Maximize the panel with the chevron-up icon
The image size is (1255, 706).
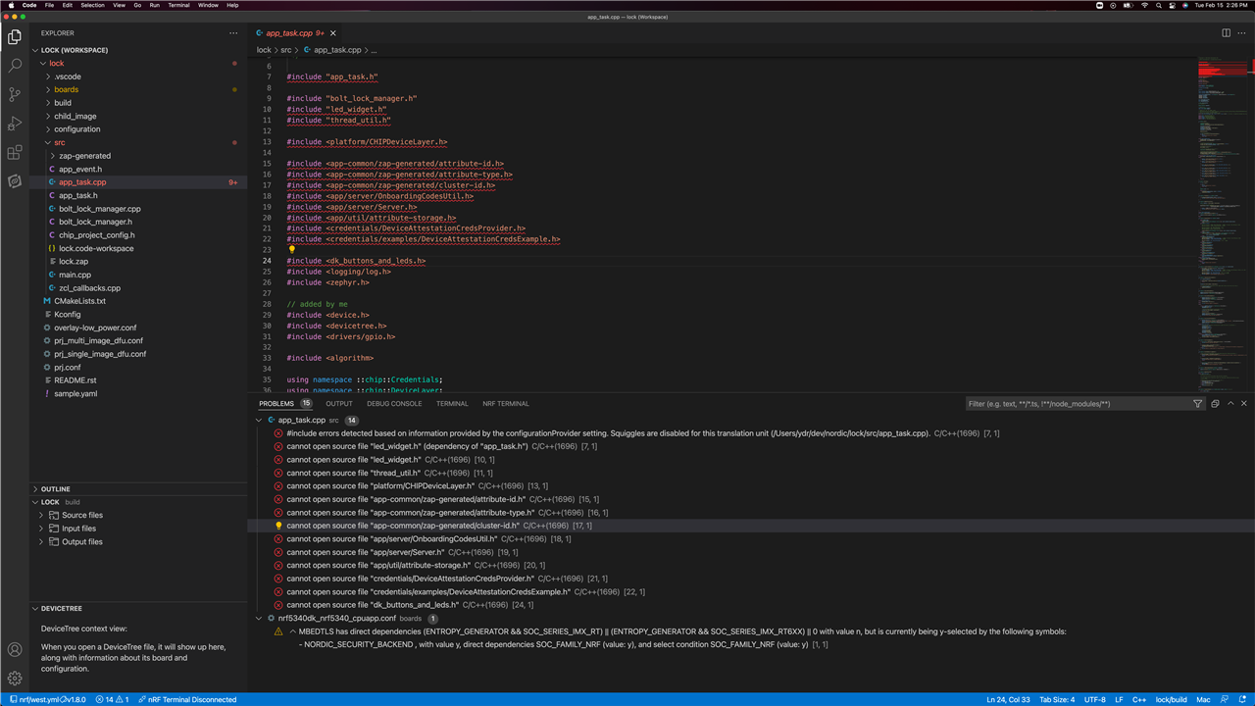tap(1230, 404)
